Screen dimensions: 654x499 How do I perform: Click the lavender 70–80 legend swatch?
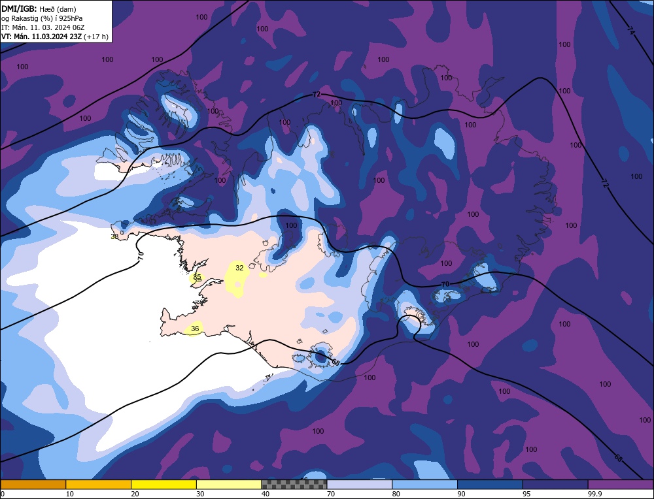point(360,484)
